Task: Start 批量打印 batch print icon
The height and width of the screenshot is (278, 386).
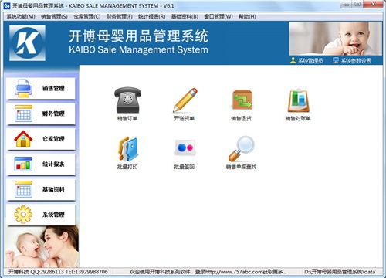Action: tap(128, 149)
